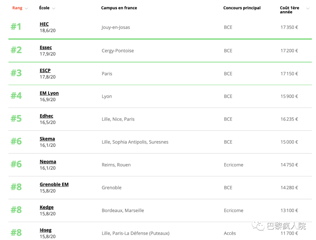Sort by Coût 1ère année chevron
Screen dimensions: 316x240
tap(308, 8)
